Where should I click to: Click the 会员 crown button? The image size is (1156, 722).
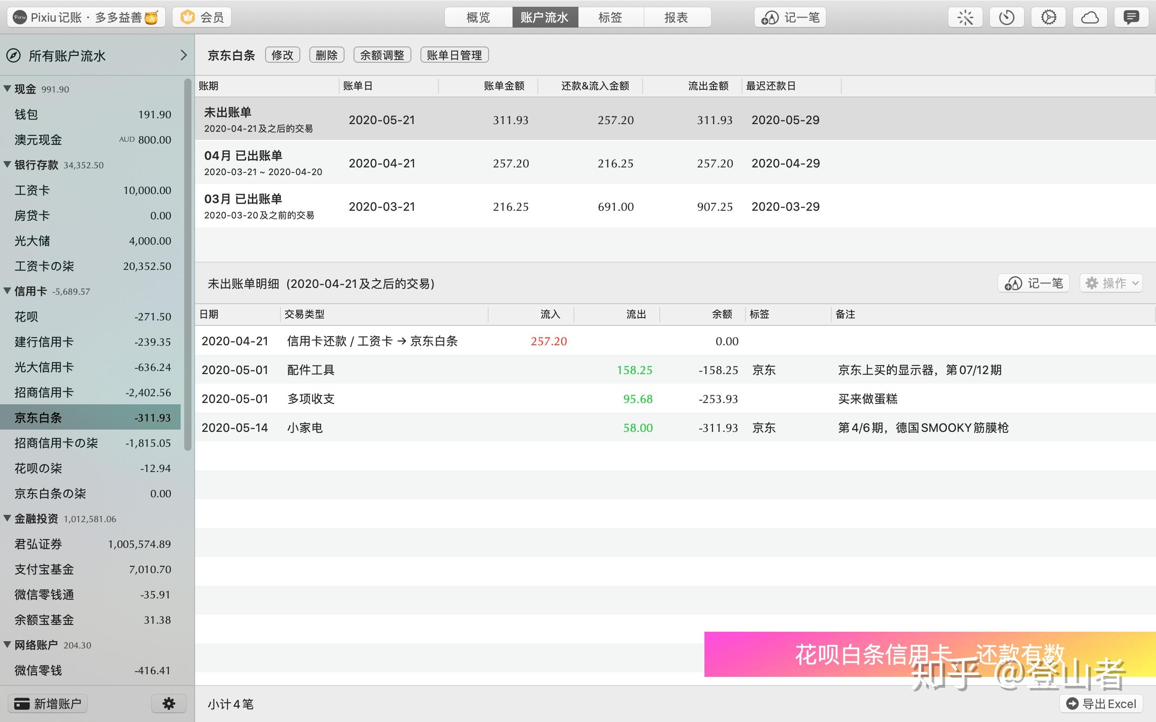point(202,18)
